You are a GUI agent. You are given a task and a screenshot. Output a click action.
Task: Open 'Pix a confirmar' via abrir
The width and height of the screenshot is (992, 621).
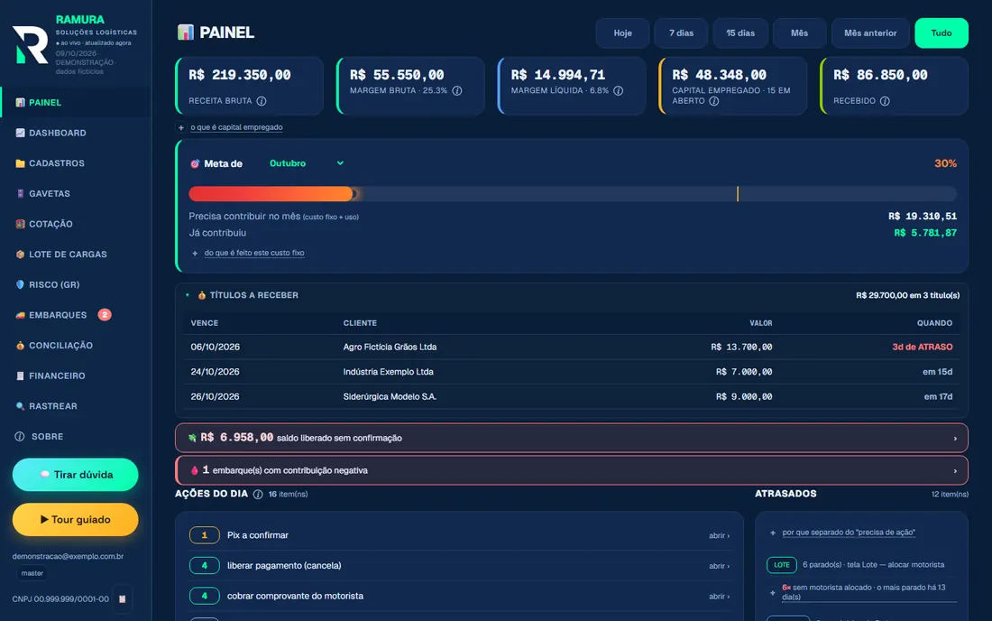coord(719,535)
